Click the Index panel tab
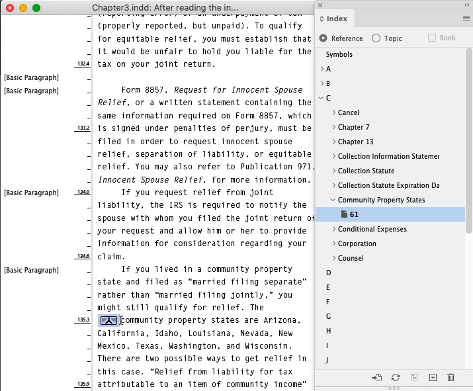 (333, 19)
